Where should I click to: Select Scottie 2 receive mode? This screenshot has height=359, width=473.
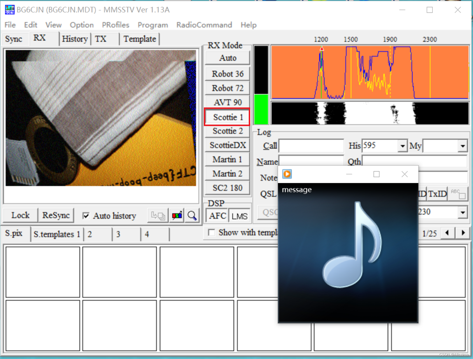tap(227, 131)
